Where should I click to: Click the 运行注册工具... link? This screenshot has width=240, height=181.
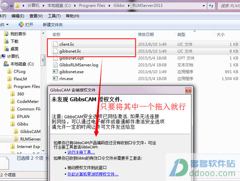click(81, 152)
